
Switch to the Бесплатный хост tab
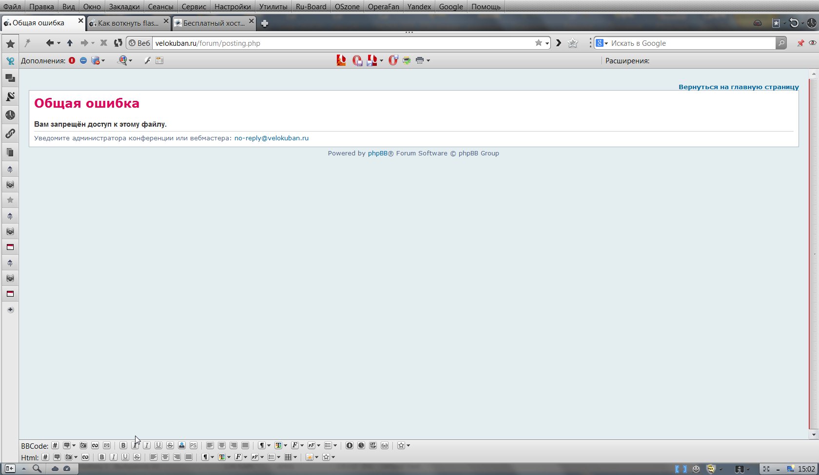coord(214,23)
